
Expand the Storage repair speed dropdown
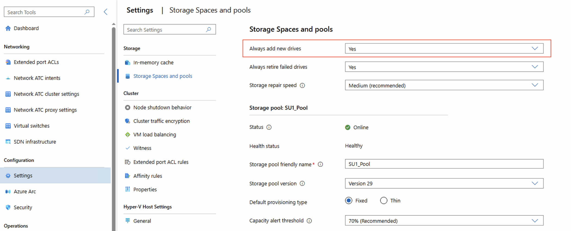click(444, 85)
